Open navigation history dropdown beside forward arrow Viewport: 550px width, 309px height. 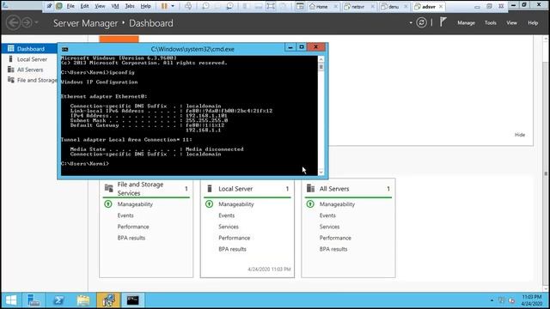point(36,23)
